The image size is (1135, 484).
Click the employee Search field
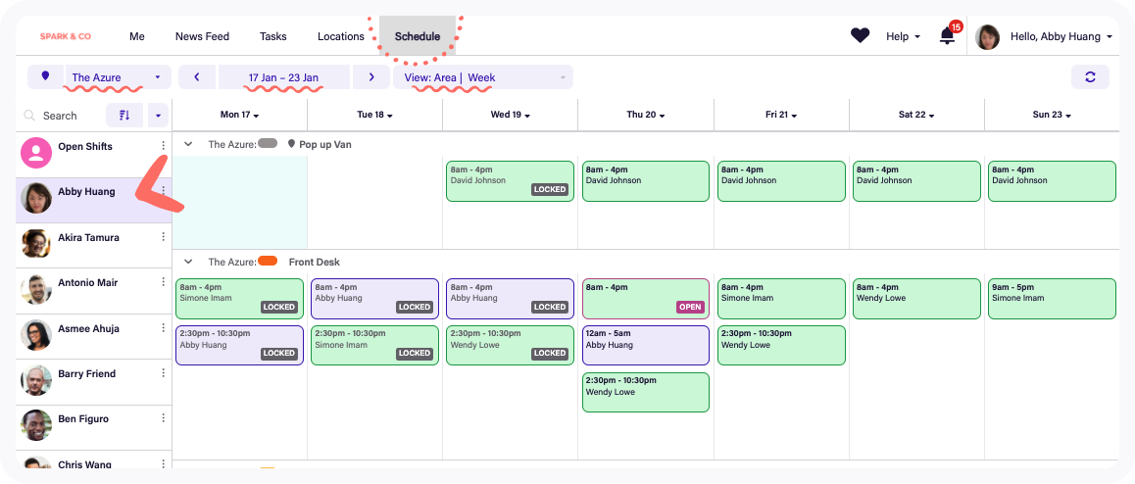(x=60, y=116)
